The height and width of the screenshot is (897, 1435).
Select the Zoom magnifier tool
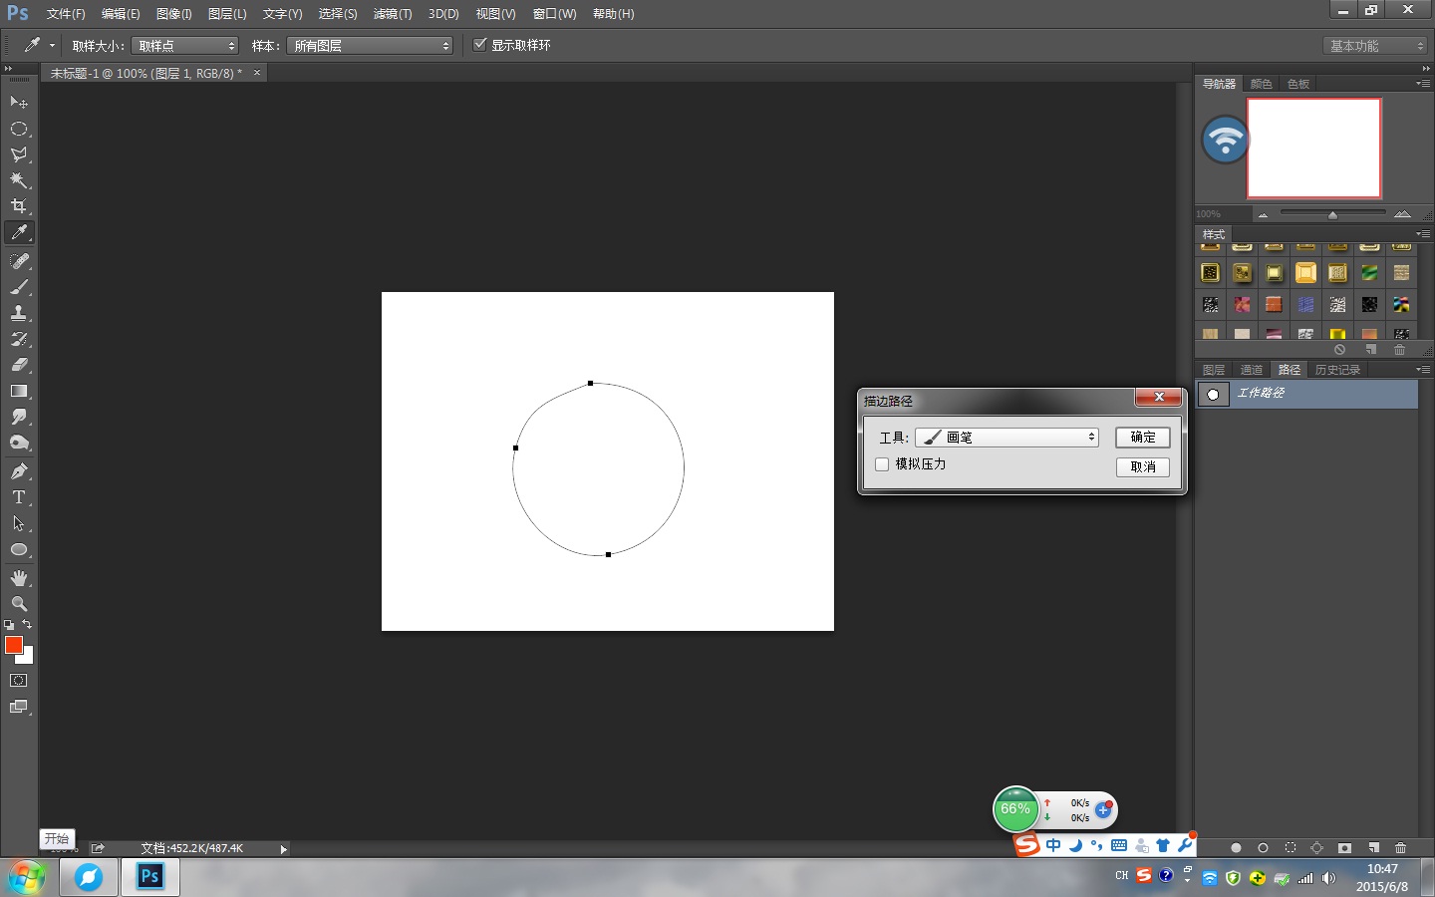tap(19, 604)
